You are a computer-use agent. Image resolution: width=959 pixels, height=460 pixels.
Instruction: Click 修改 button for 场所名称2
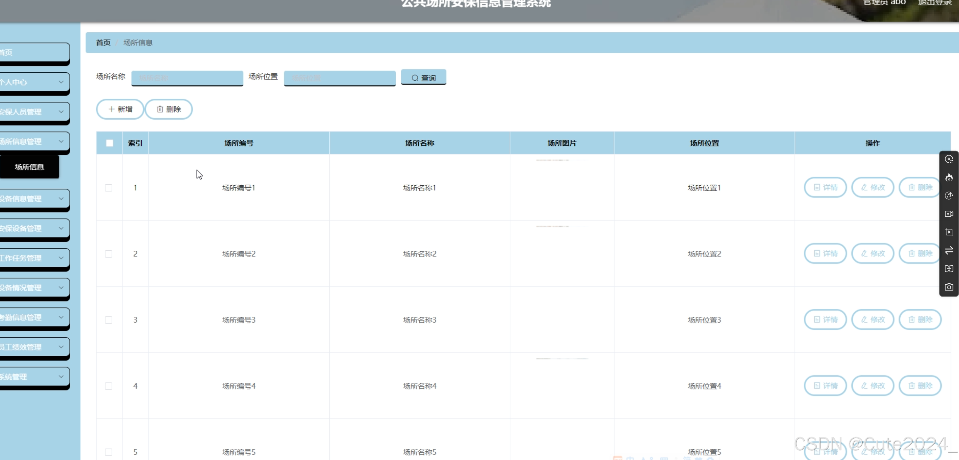tap(873, 253)
